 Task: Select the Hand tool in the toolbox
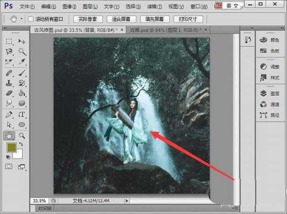tap(9, 136)
